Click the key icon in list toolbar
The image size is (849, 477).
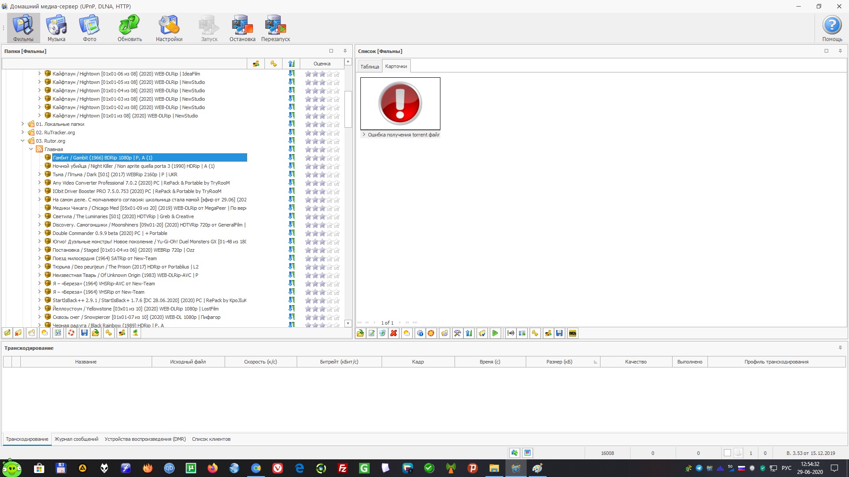[535, 333]
